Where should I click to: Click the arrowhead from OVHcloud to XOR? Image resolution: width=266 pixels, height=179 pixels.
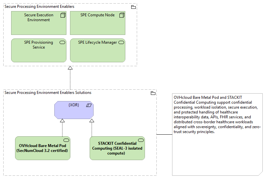pyautogui.click(x=62, y=121)
